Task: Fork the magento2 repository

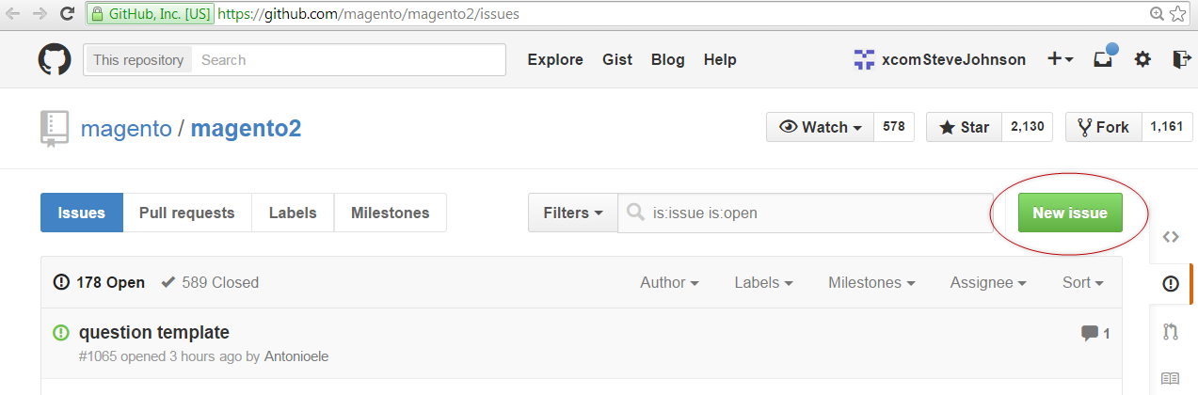Action: [1103, 127]
